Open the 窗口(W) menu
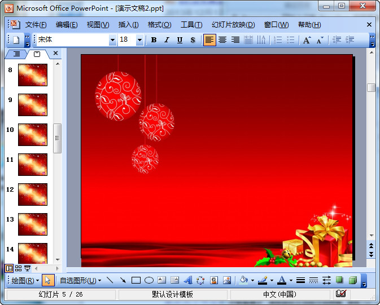Screen dimensions: 380x305 (276, 25)
